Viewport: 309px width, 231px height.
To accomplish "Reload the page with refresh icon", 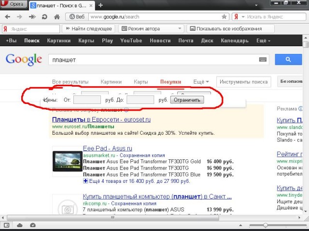I will (x=44, y=16).
